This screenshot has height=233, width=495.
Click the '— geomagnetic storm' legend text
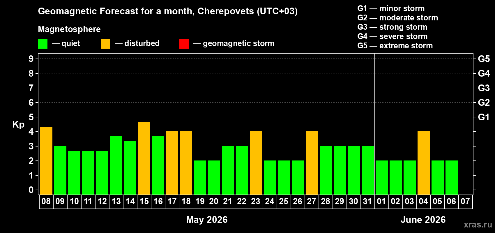[x=234, y=44]
